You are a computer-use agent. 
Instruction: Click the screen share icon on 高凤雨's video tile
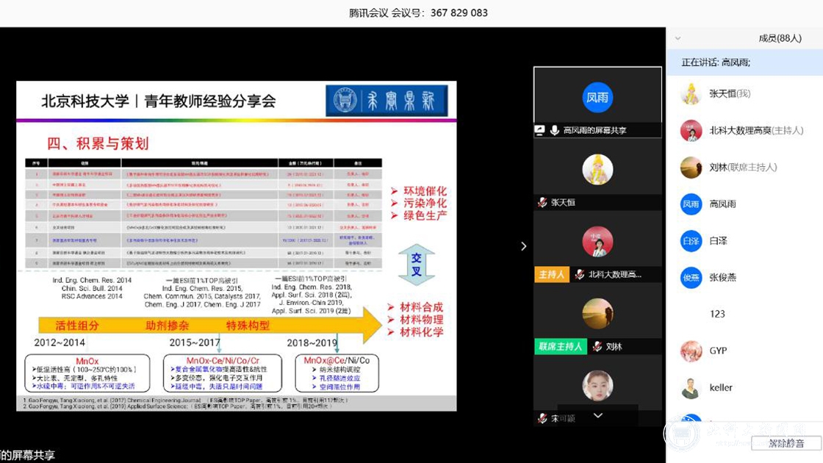540,130
